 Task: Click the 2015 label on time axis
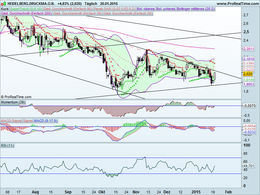(196, 192)
